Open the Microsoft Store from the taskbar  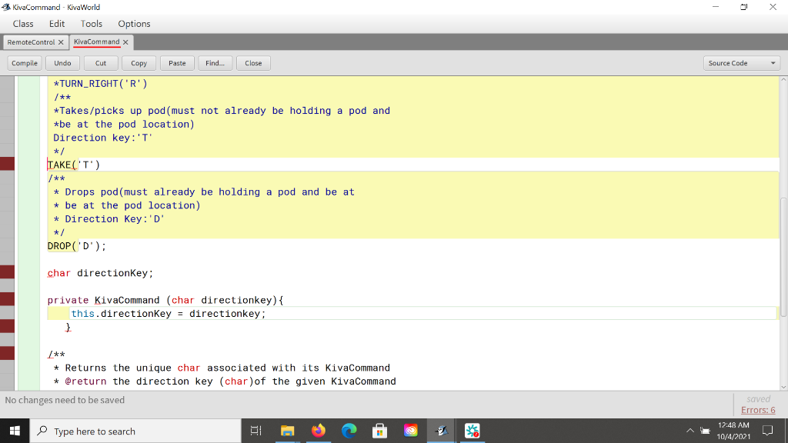click(380, 431)
